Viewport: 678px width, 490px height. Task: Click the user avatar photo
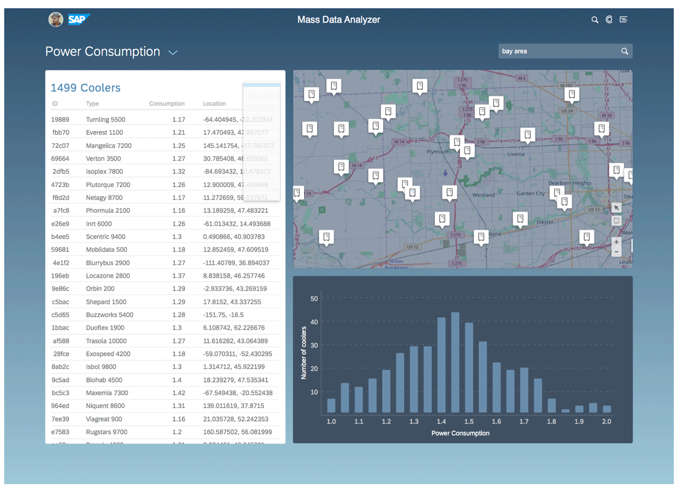tap(56, 20)
